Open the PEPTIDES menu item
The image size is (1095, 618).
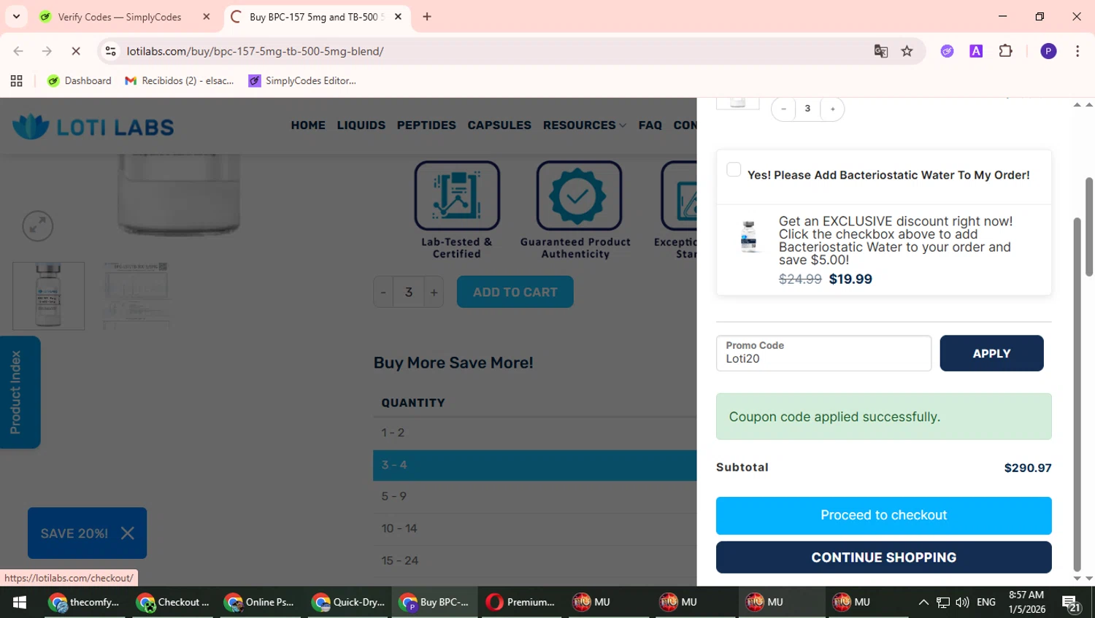click(426, 125)
